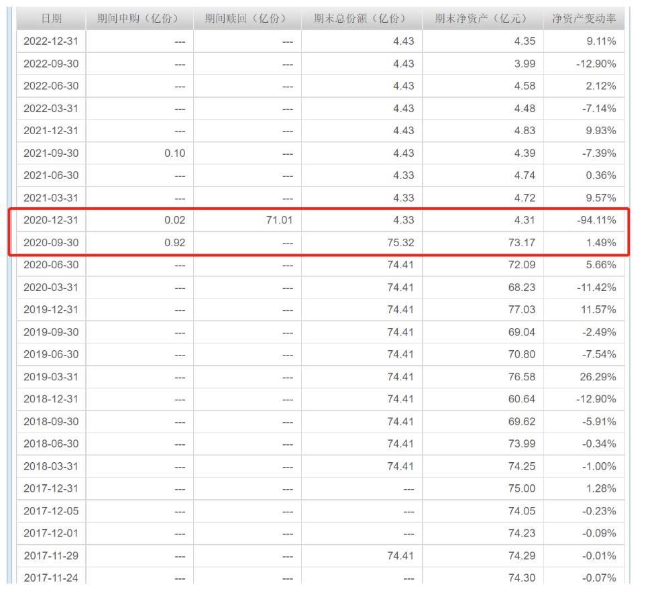Click the 净资产变动率 column header
Viewport: 656px width, 599px height.
(584, 19)
